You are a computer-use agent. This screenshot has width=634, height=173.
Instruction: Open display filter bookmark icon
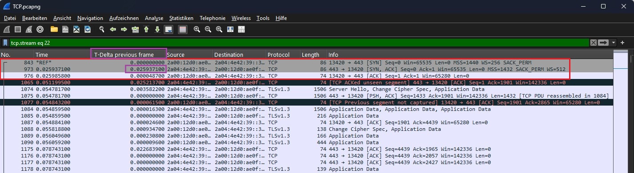pyautogui.click(x=6, y=43)
